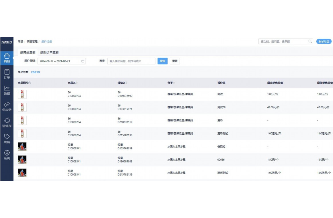Viewport: 333px width, 218px height.
Task: Open calendar icon in 报价日期 field
Action: [83, 61]
